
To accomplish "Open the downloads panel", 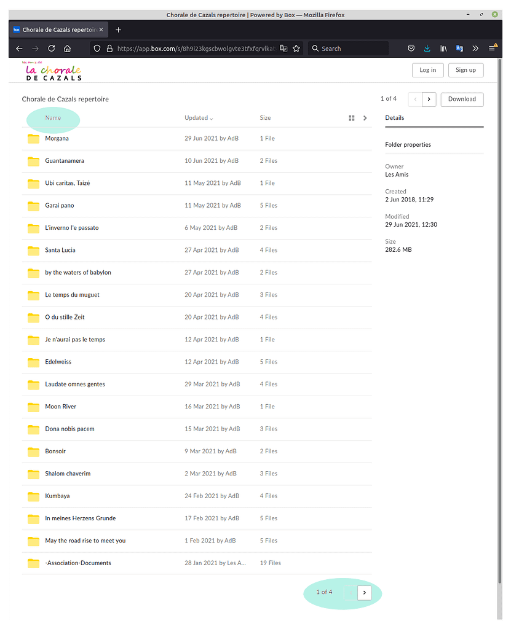I will (x=427, y=49).
